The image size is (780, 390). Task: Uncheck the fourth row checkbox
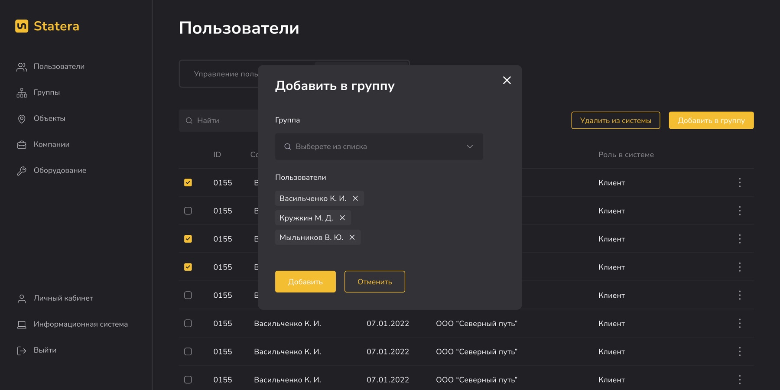188,267
